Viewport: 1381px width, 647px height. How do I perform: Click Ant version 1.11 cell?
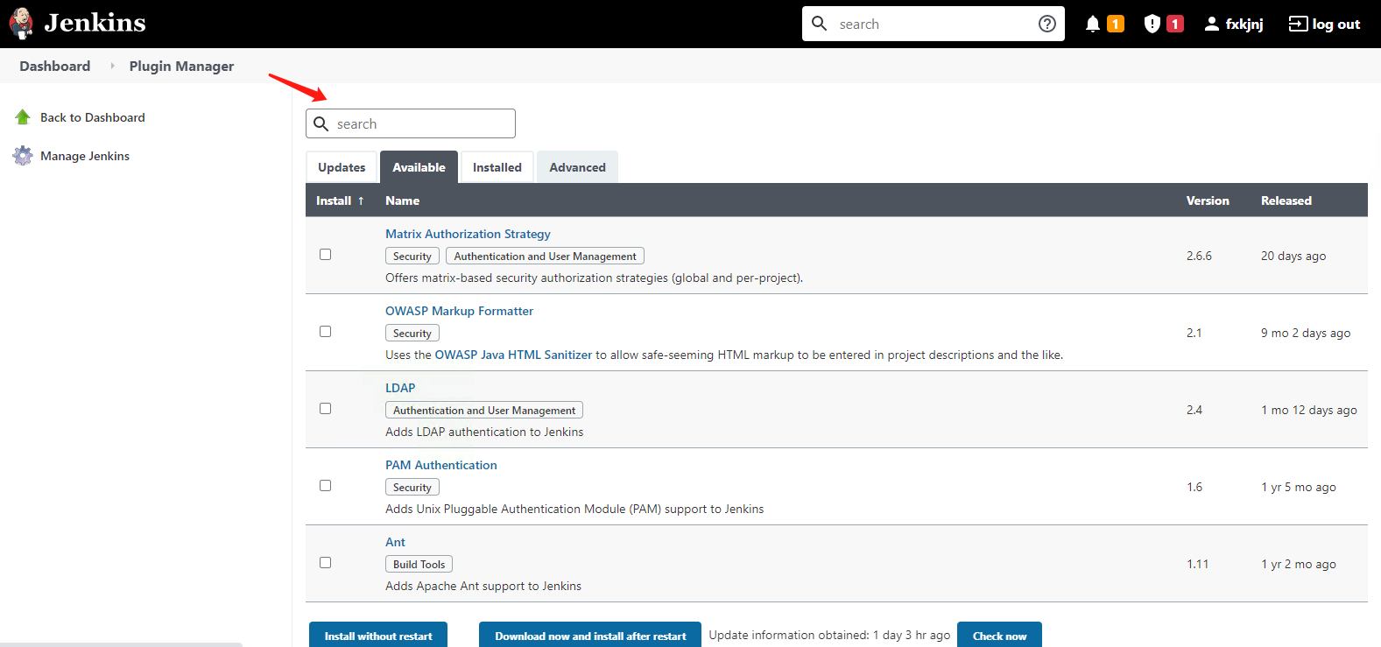pos(1197,564)
